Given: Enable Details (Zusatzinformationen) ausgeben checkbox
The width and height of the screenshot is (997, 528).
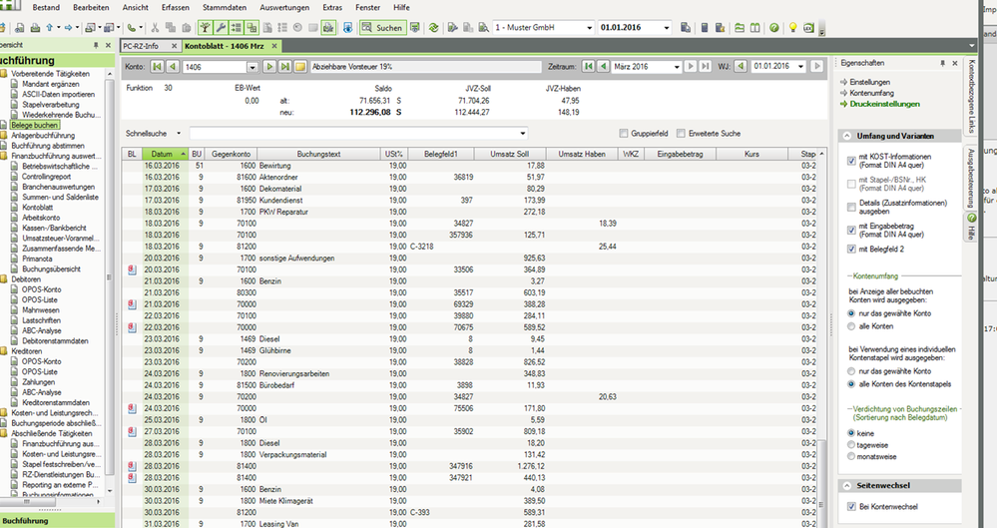Looking at the screenshot, I should click(850, 204).
